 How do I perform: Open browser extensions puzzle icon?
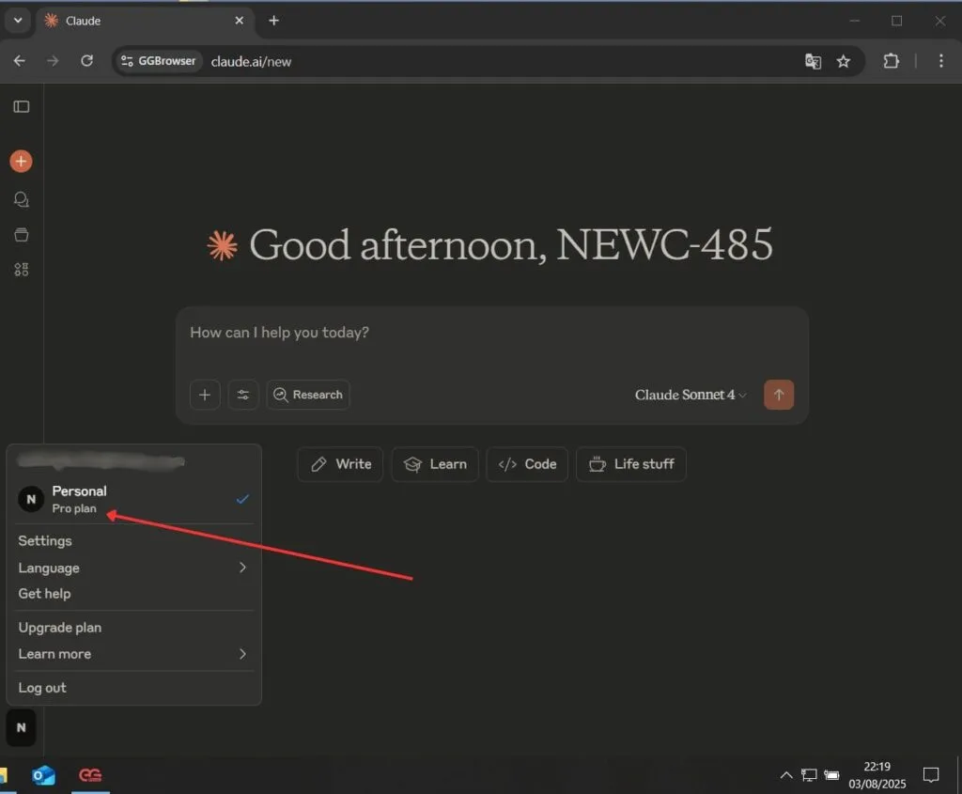pyautogui.click(x=891, y=61)
